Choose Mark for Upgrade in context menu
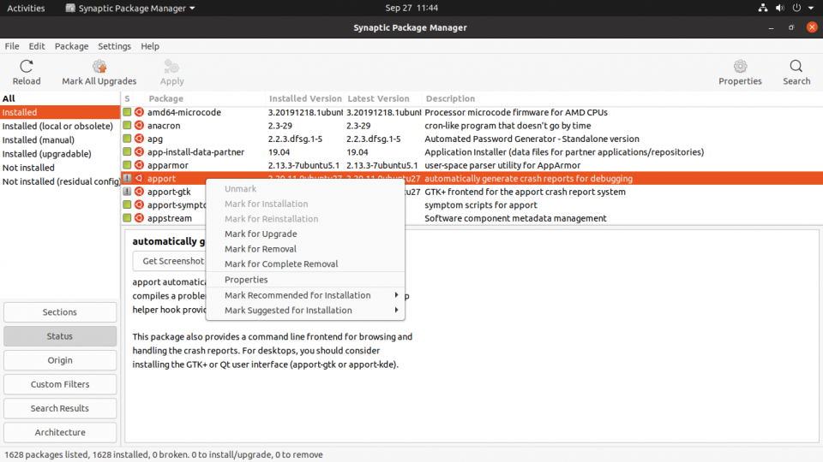Viewport: 823px width, 462px height. coord(305,234)
